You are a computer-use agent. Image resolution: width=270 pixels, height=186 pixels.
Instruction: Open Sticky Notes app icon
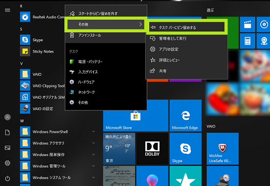25,51
